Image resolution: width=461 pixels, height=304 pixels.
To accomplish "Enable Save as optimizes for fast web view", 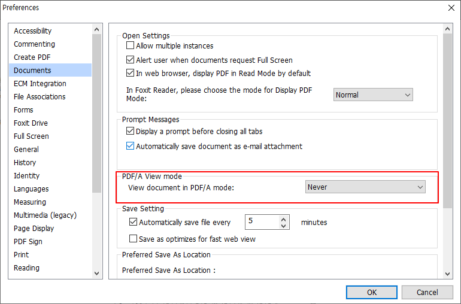I will (133, 238).
